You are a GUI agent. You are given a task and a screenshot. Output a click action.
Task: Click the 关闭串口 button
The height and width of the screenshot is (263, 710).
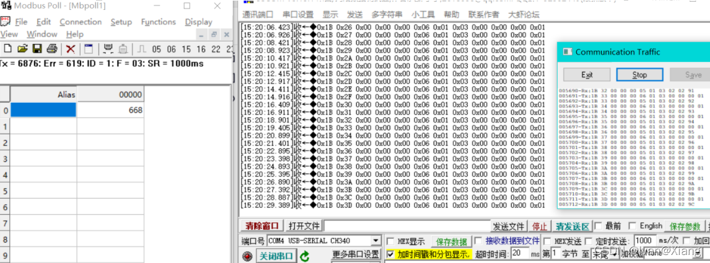click(276, 256)
